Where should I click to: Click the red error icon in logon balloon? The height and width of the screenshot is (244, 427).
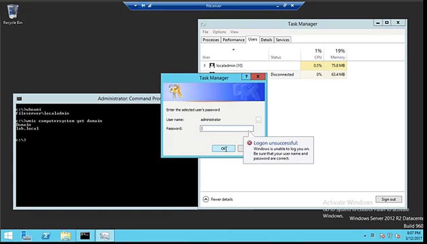249,143
